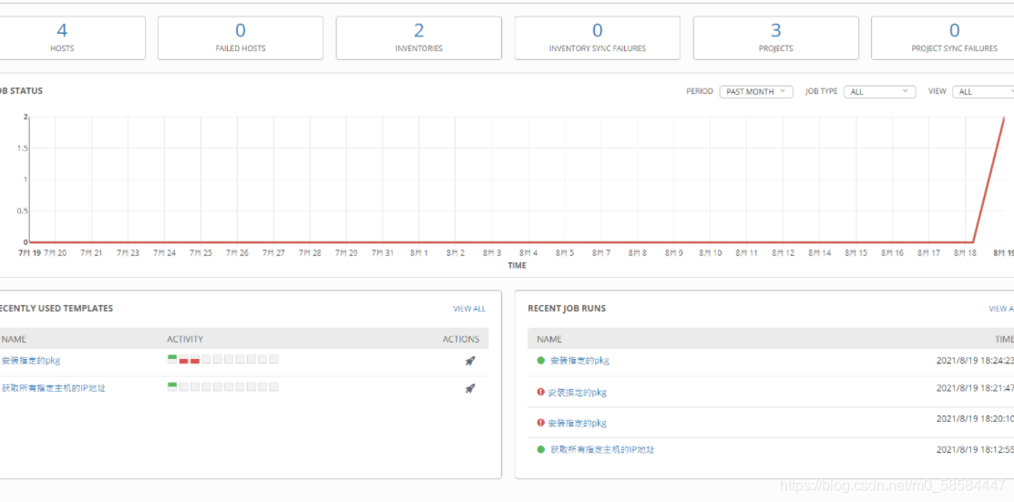Click green success icon of 18:24:23 job run

[540, 360]
